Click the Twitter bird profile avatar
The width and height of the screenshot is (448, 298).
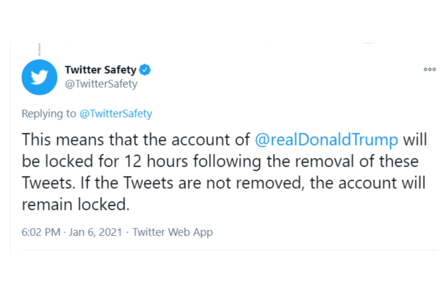pyautogui.click(x=40, y=77)
